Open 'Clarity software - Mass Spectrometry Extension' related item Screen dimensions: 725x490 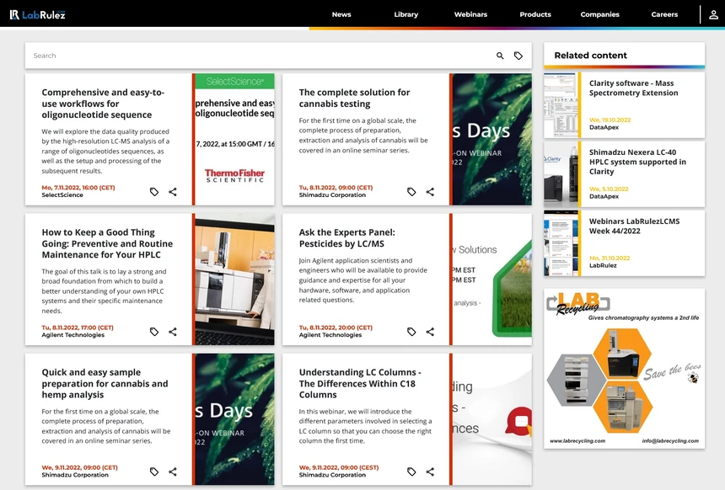pos(633,88)
